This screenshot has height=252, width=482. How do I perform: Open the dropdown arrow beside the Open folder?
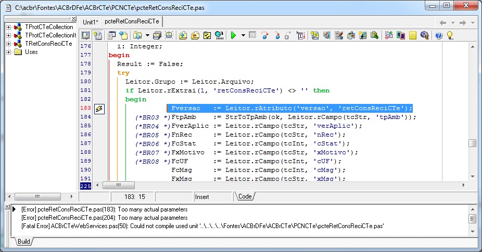click(x=147, y=36)
